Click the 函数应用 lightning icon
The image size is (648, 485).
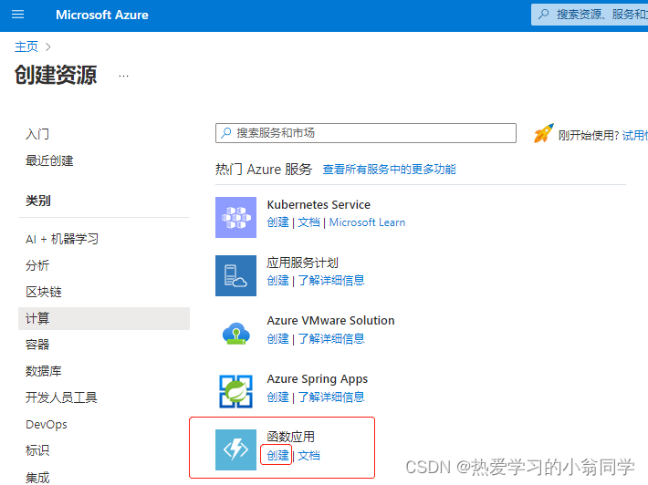coord(235,449)
